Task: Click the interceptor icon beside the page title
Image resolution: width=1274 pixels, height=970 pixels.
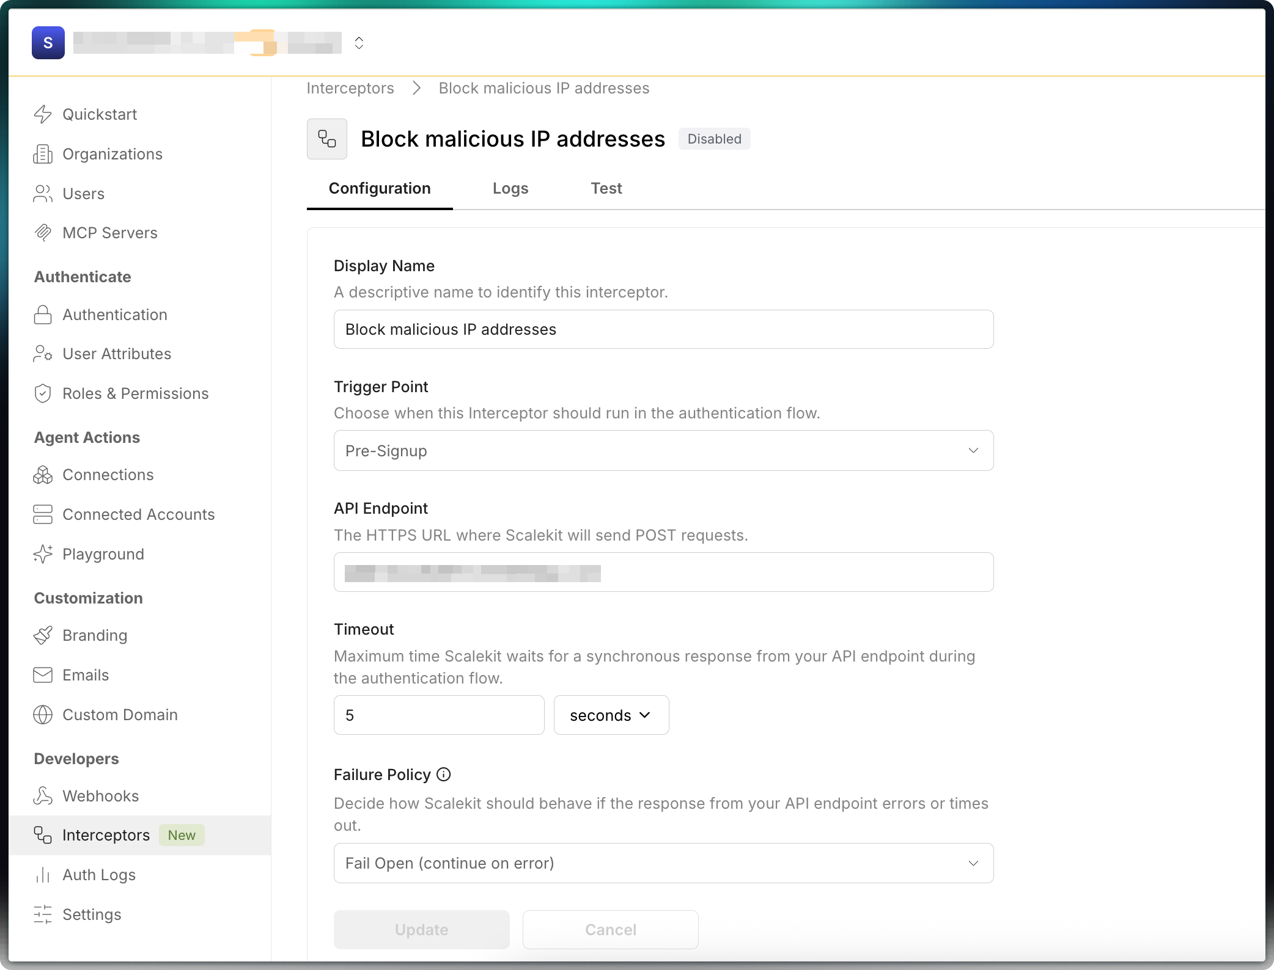Action: [327, 139]
